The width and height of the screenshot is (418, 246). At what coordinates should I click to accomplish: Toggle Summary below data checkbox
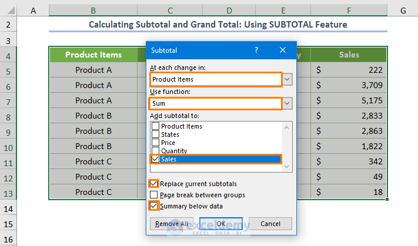154,206
